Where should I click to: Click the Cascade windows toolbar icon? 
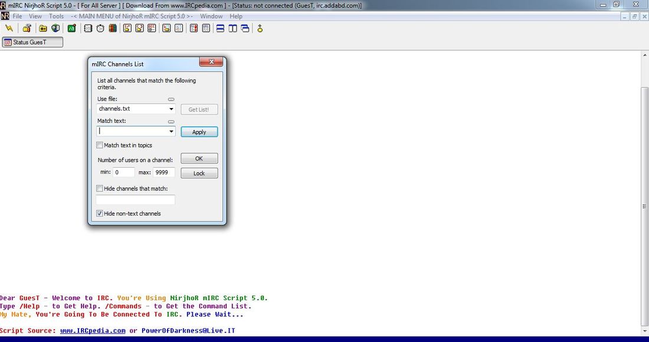(245, 28)
